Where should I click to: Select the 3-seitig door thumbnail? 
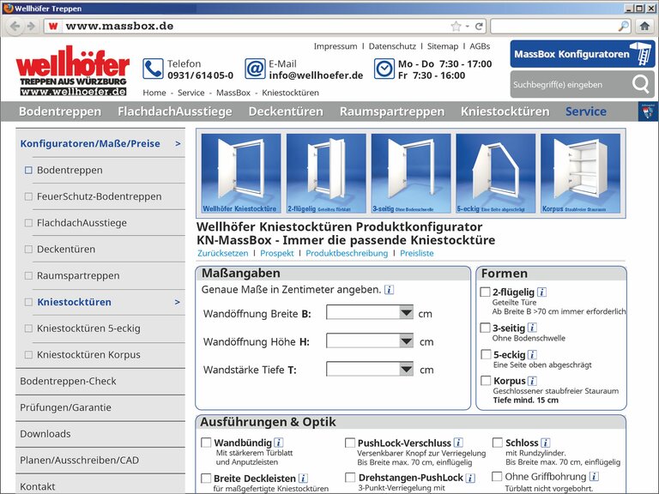(411, 173)
